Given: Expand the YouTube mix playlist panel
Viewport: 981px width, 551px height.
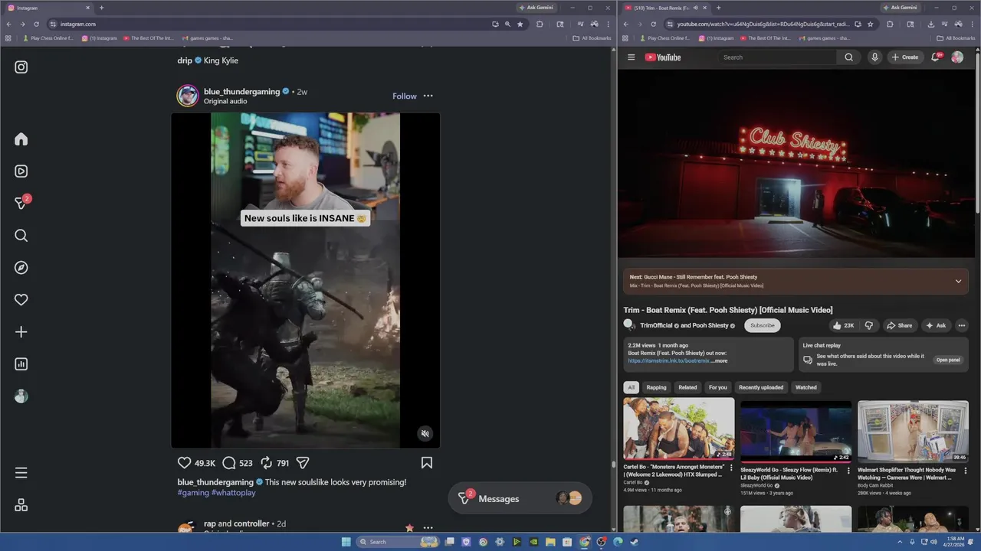Looking at the screenshot, I should click(958, 281).
